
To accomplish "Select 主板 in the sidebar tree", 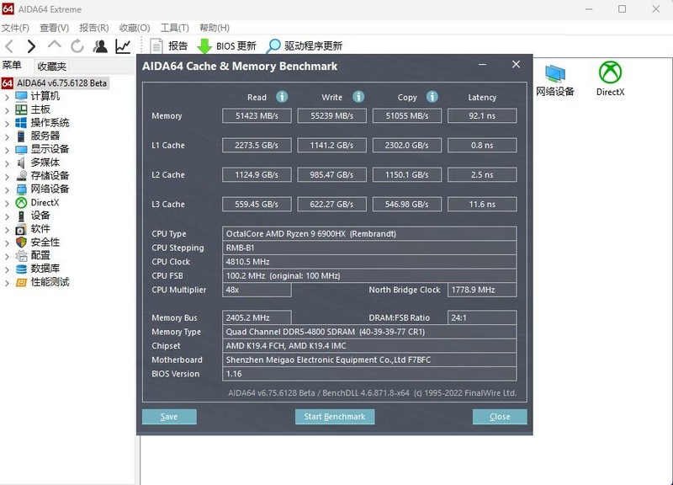I will (40, 109).
